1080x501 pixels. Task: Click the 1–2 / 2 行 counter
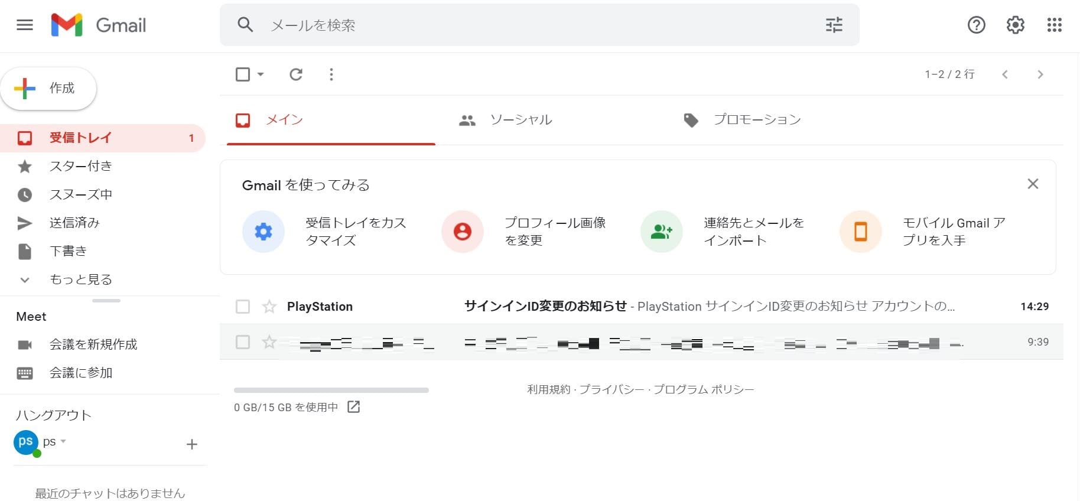[x=949, y=74]
